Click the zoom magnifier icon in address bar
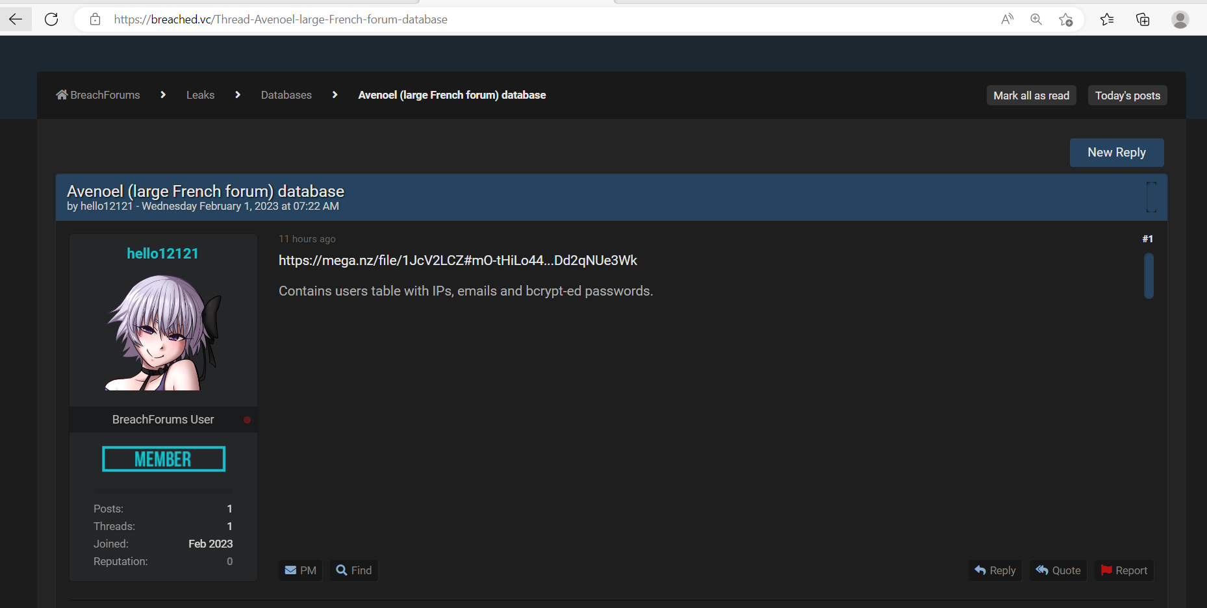This screenshot has width=1207, height=608. [x=1036, y=19]
